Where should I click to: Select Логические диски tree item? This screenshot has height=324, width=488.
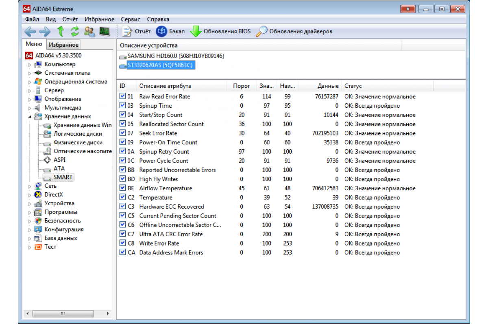pyautogui.click(x=78, y=134)
